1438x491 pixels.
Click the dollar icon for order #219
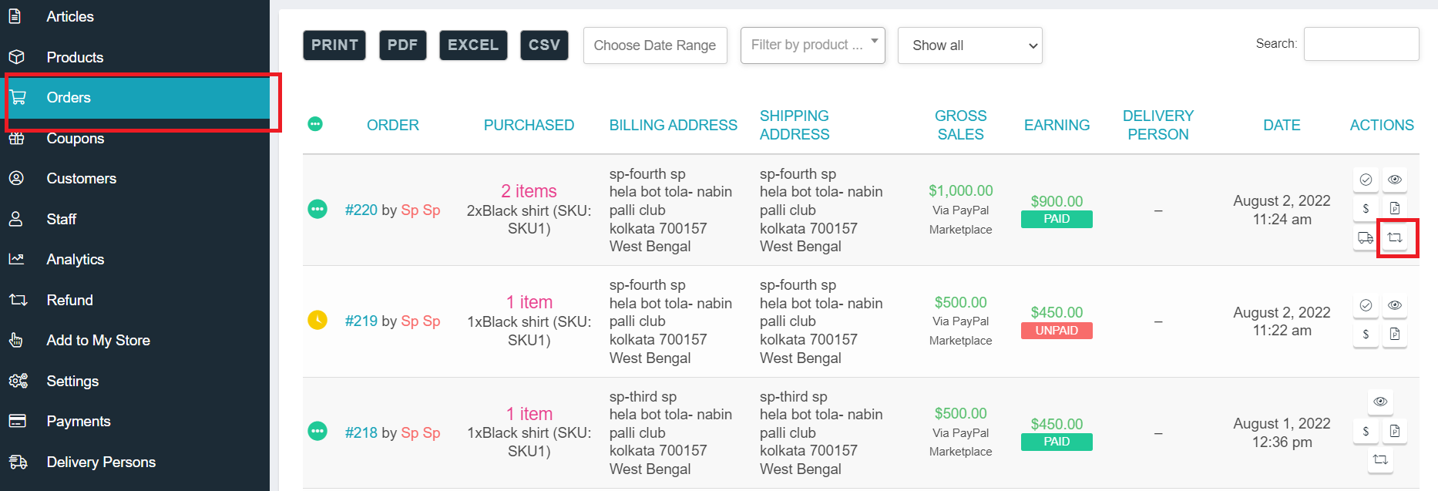coord(1366,334)
